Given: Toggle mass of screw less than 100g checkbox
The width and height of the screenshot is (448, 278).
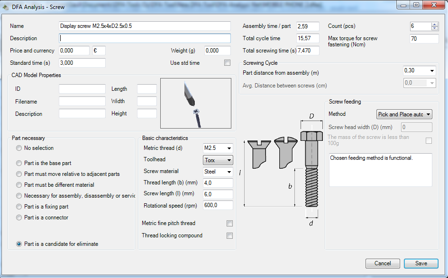Looking at the screenshot, I should point(429,141).
